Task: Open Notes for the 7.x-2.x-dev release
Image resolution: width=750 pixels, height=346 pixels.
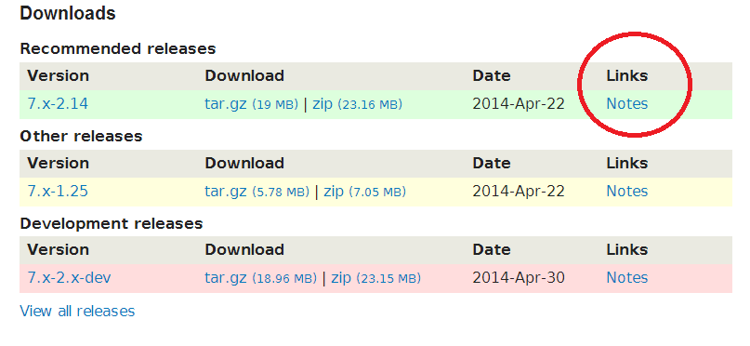Action: (x=627, y=277)
